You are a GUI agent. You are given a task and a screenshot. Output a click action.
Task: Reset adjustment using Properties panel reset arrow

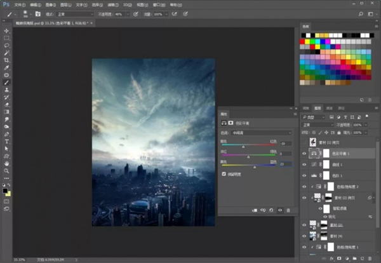coord(270,209)
